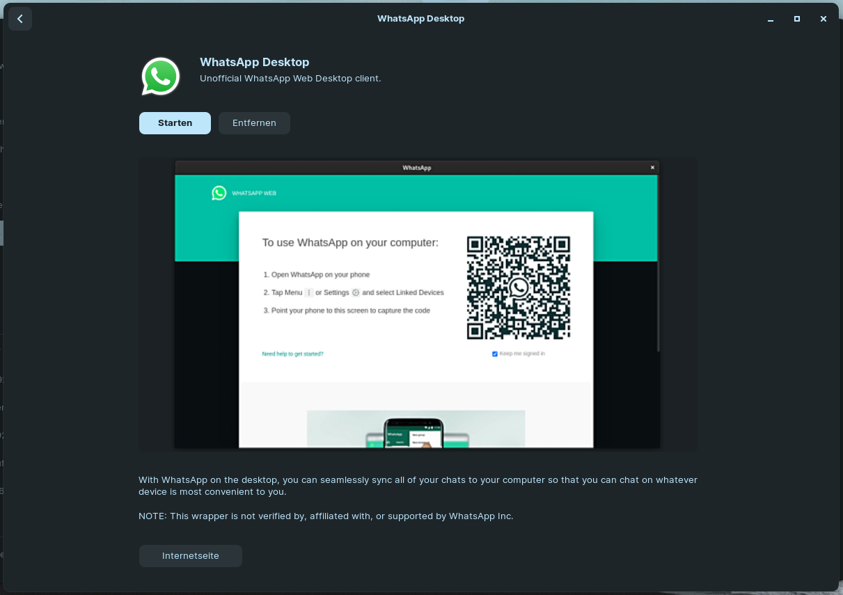The height and width of the screenshot is (595, 843).
Task: Click the close X of preview WhatsApp window
Action: click(x=652, y=168)
